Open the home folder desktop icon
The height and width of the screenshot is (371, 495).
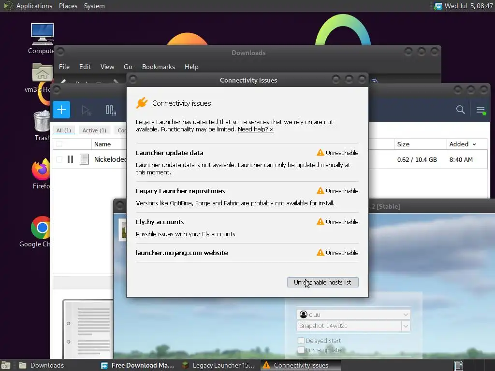43,72
